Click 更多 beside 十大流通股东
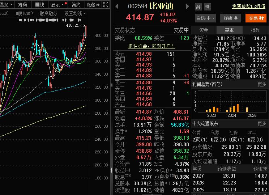The height and width of the screenshot is (195, 269). pos(262,123)
